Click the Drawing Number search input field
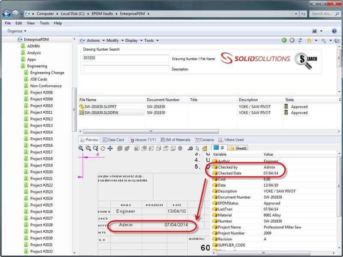The height and width of the screenshot is (257, 343). pyautogui.click(x=126, y=58)
